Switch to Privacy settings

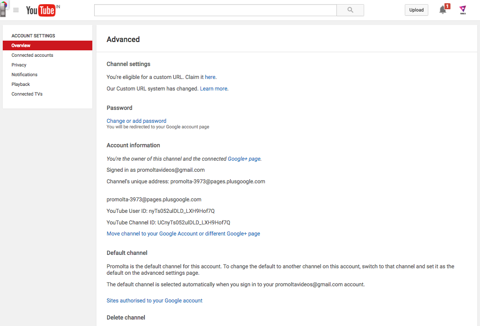(19, 65)
